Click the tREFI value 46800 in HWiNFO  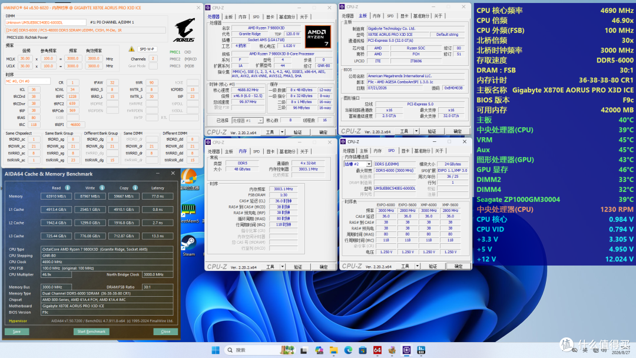(75, 124)
